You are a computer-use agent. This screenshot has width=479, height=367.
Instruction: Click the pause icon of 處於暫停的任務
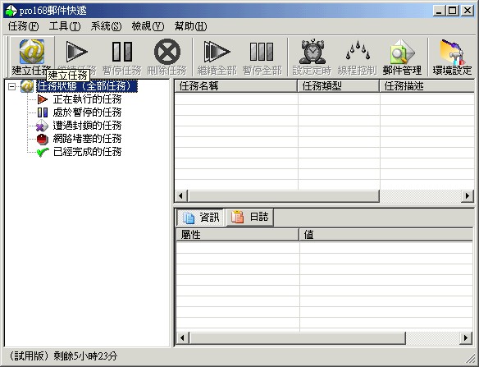tap(43, 112)
